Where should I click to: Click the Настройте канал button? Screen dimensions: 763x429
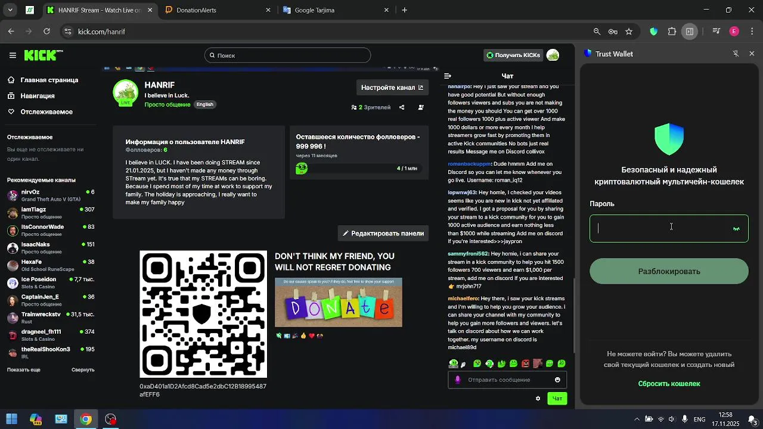[x=392, y=88]
